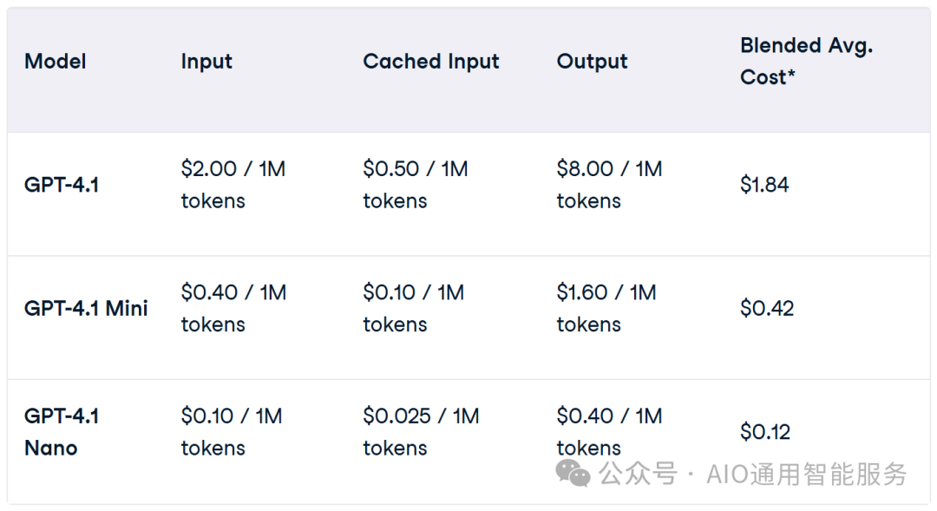
Task: Select the $0.50 cached input price cell
Action: pos(416,185)
